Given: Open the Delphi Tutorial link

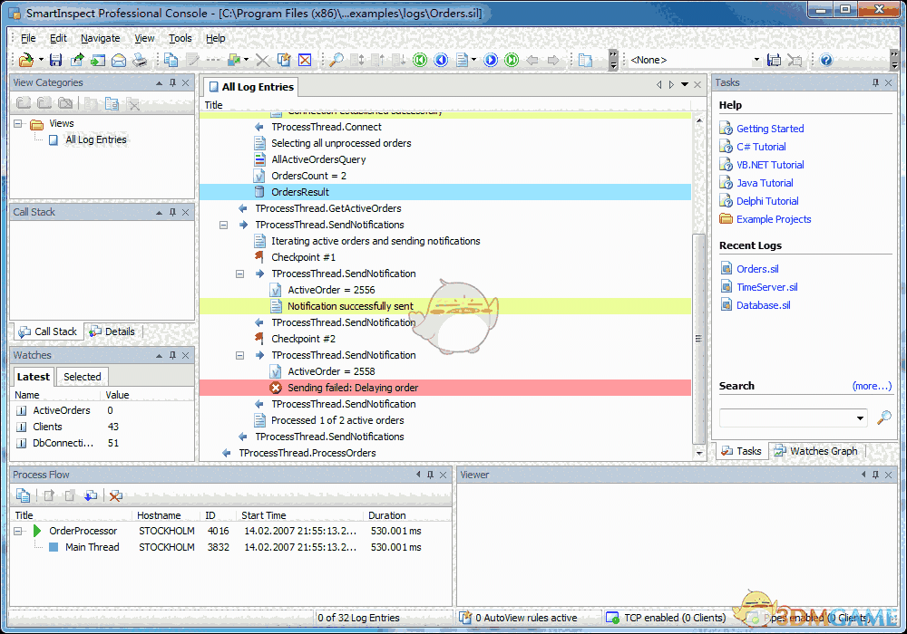Looking at the screenshot, I should (x=767, y=201).
